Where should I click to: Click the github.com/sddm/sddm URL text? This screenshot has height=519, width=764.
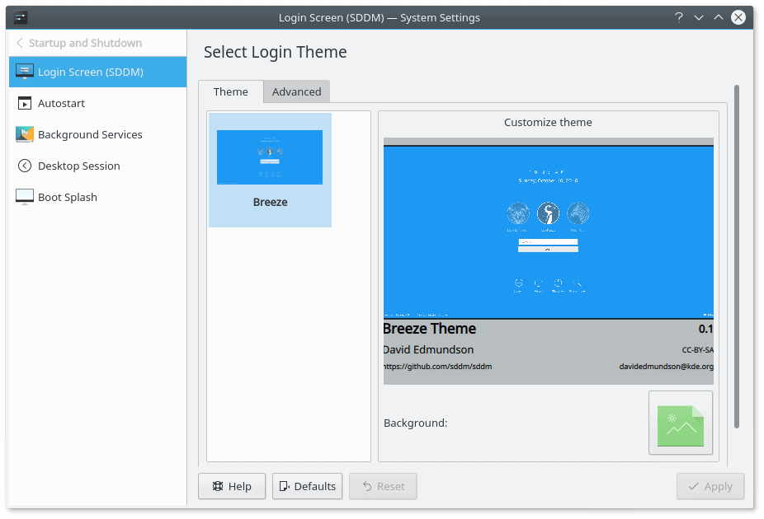coord(437,367)
